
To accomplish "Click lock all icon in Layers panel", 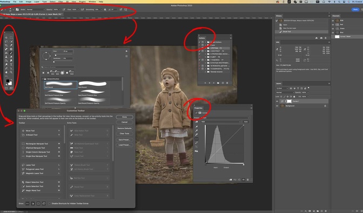I will tap(294, 97).
